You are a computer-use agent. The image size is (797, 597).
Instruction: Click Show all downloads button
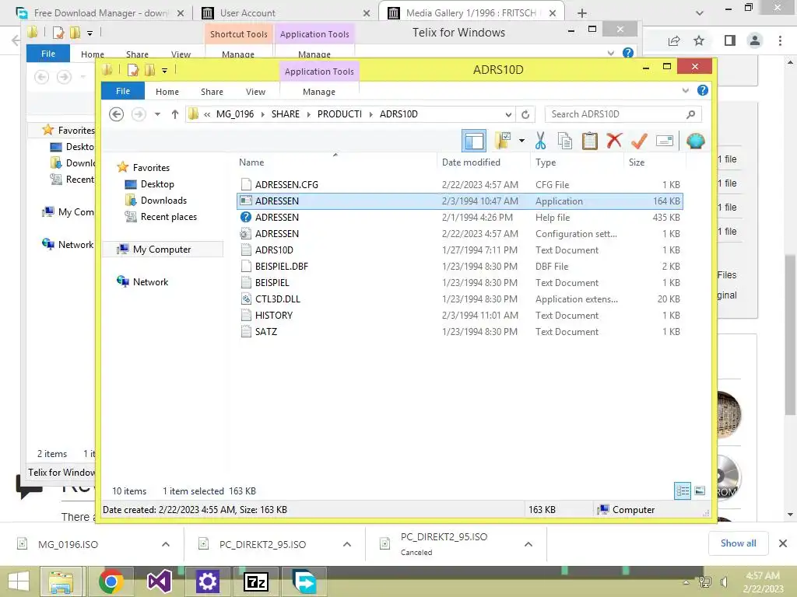coord(738,543)
